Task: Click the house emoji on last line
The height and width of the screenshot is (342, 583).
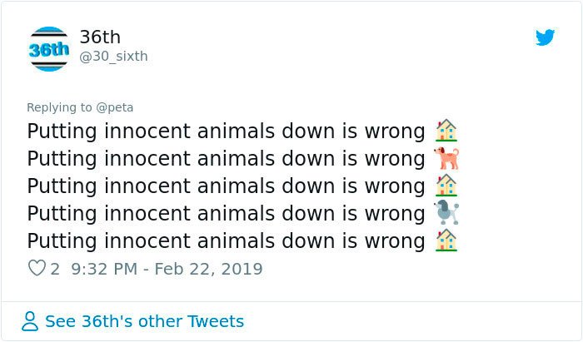Action: point(446,240)
